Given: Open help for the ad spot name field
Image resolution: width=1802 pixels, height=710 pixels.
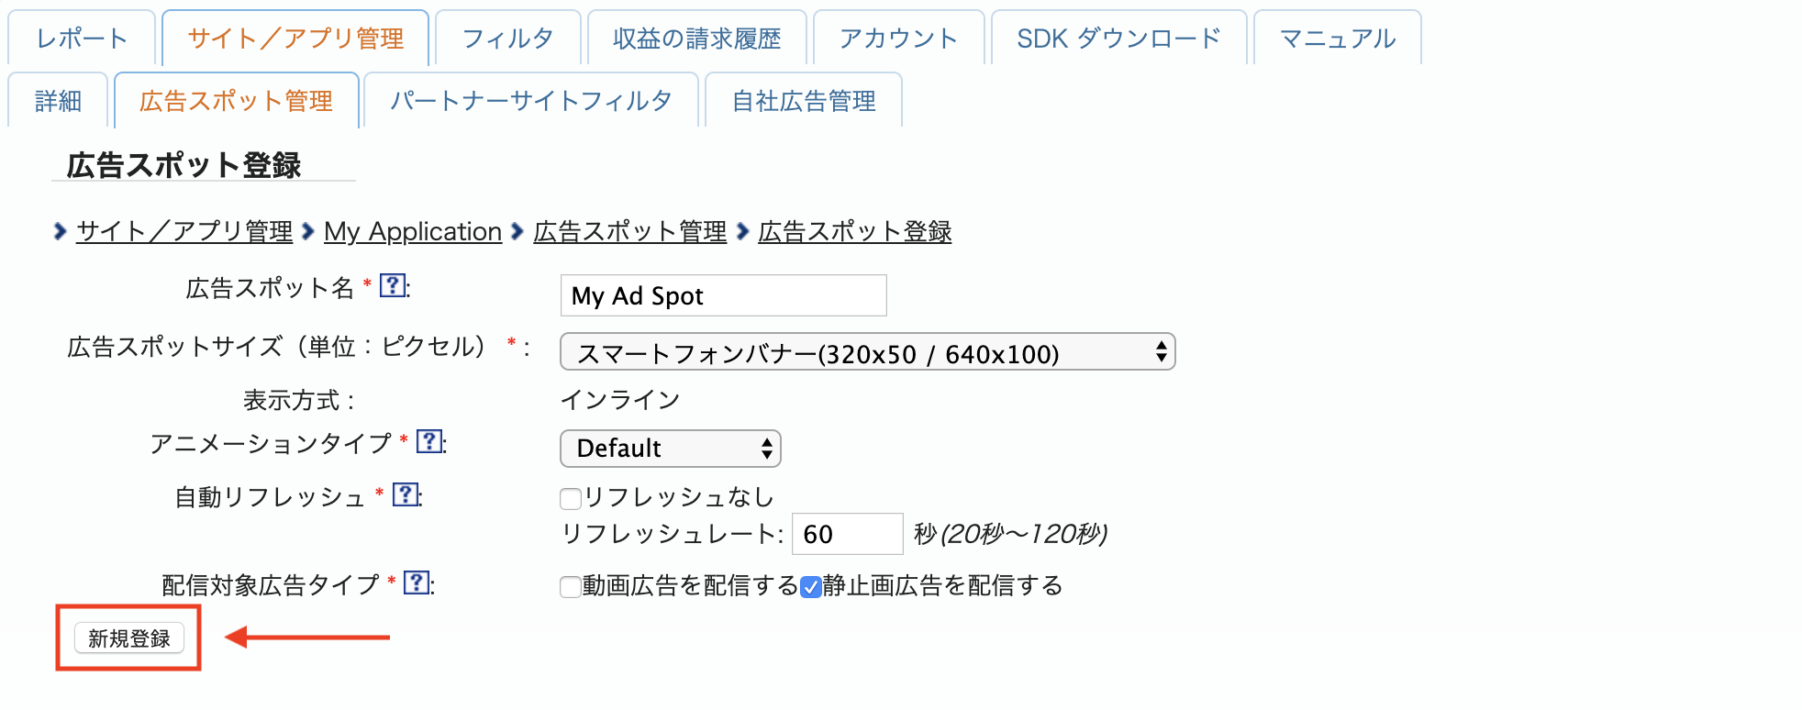Looking at the screenshot, I should pyautogui.click(x=393, y=286).
